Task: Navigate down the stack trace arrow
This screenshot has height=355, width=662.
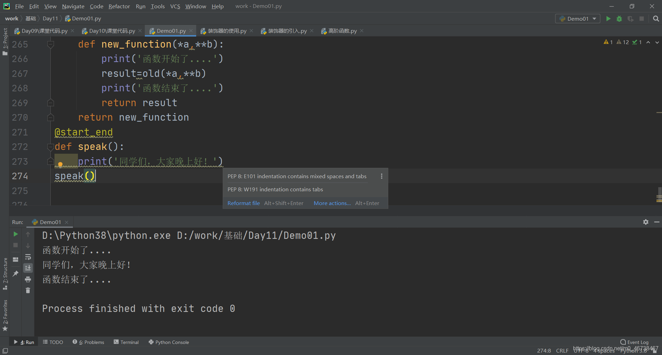Action: coord(28,245)
